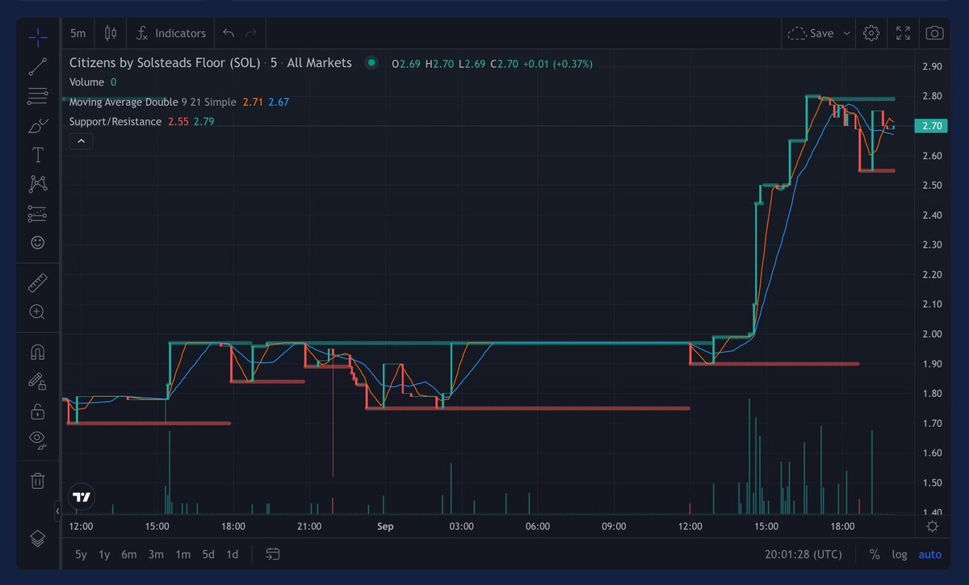
Task: Open the object tree layers panel
Action: tap(37, 538)
